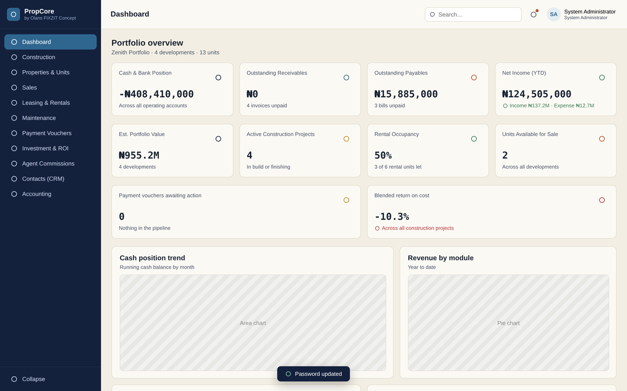Image resolution: width=627 pixels, height=391 pixels.
Task: Open Leasing & Rentals
Action: pos(51,103)
